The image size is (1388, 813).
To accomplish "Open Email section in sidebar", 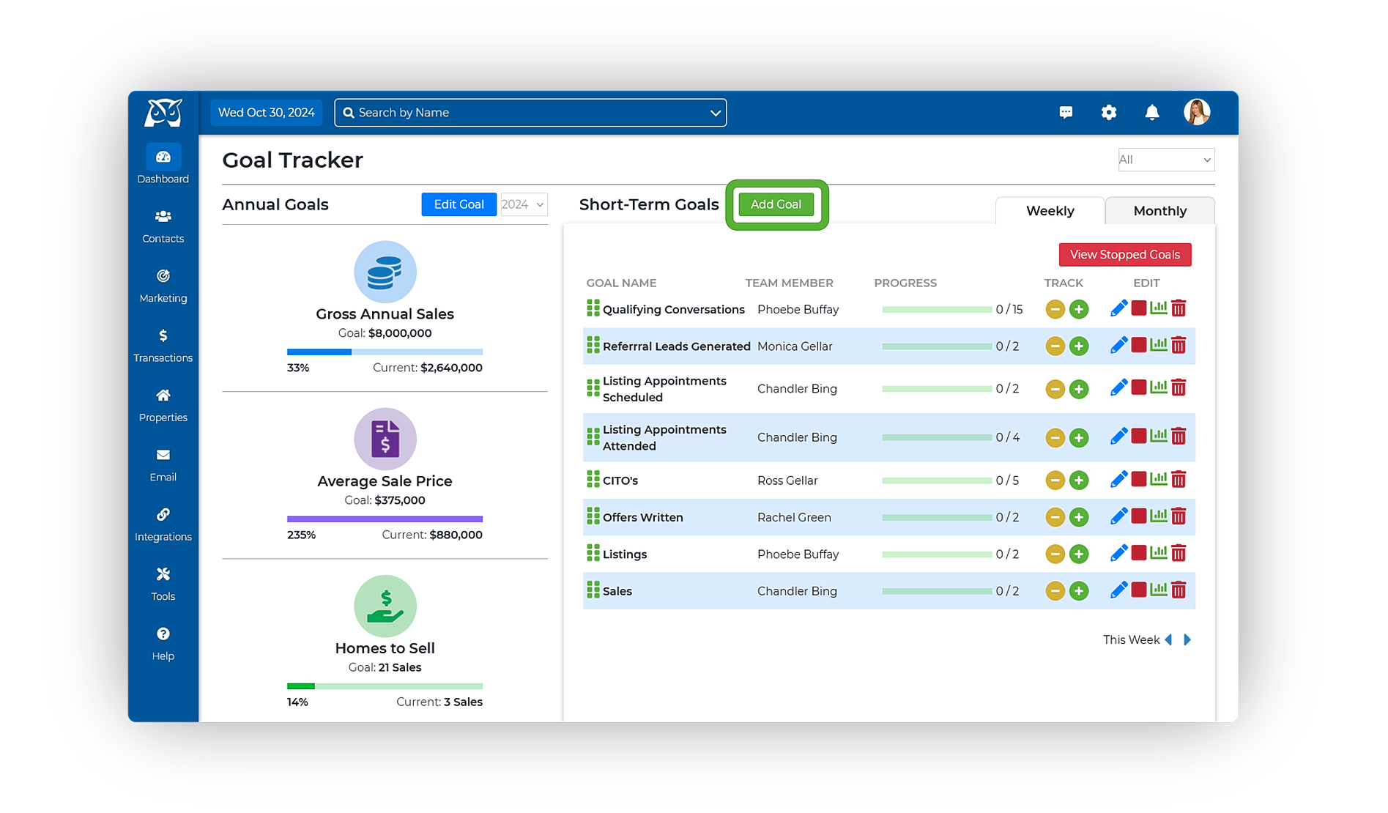I will (163, 465).
